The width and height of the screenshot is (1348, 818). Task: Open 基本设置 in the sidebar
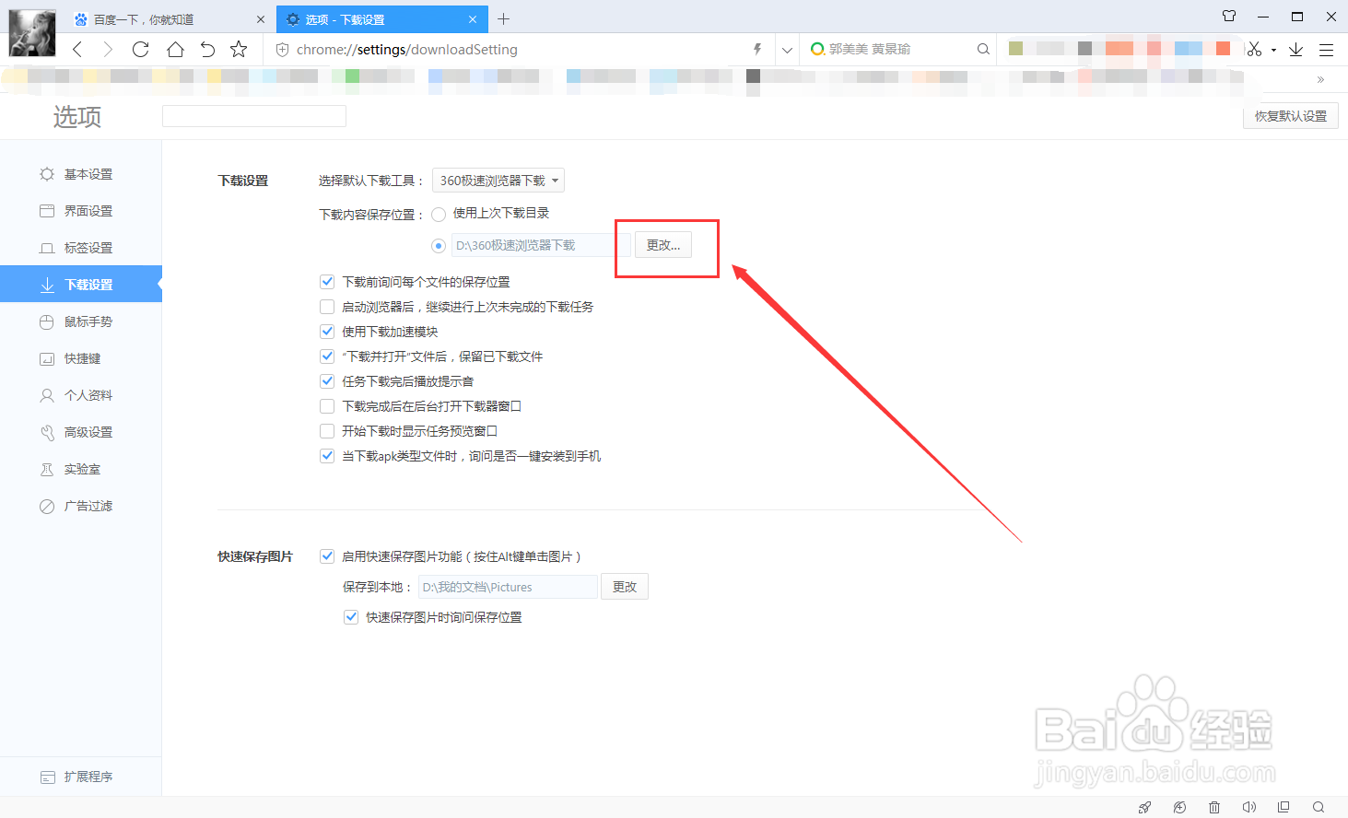coord(81,174)
